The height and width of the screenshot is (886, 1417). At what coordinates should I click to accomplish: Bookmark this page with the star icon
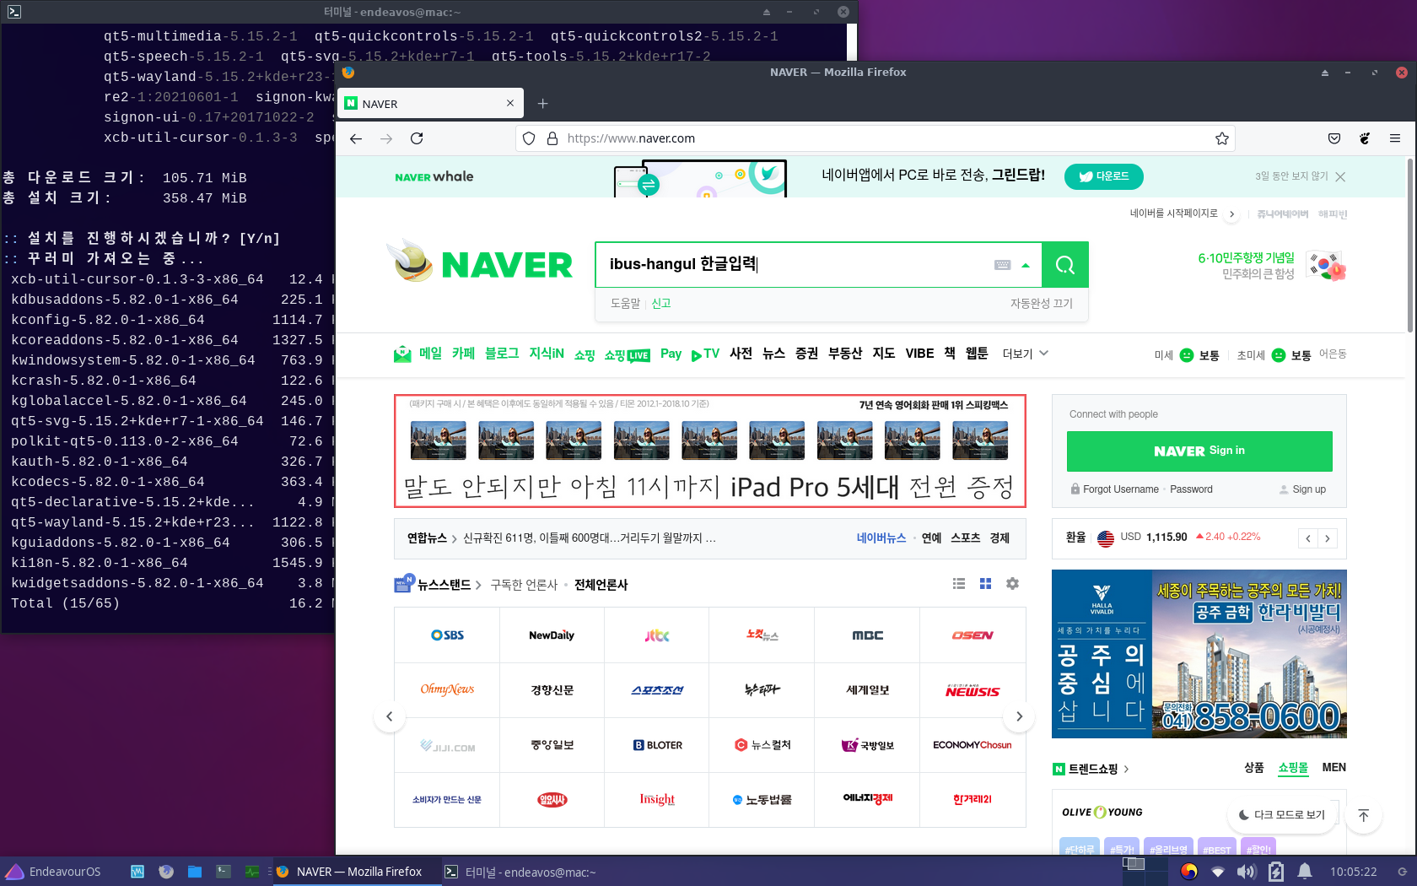(1221, 138)
